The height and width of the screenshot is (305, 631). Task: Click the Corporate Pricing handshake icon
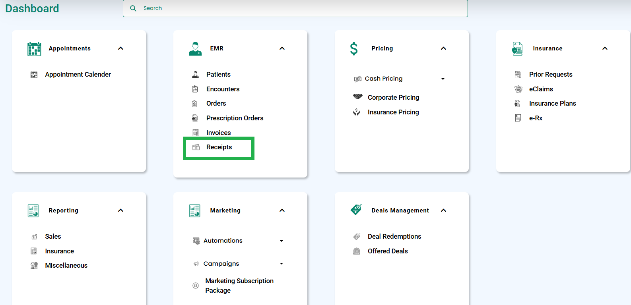[358, 97]
